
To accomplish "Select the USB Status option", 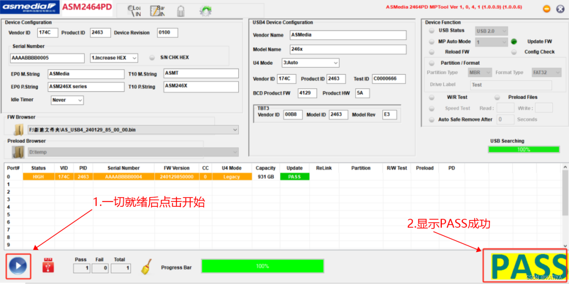I will (432, 31).
